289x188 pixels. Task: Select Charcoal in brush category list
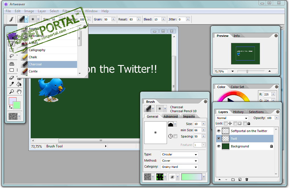pos(49,64)
